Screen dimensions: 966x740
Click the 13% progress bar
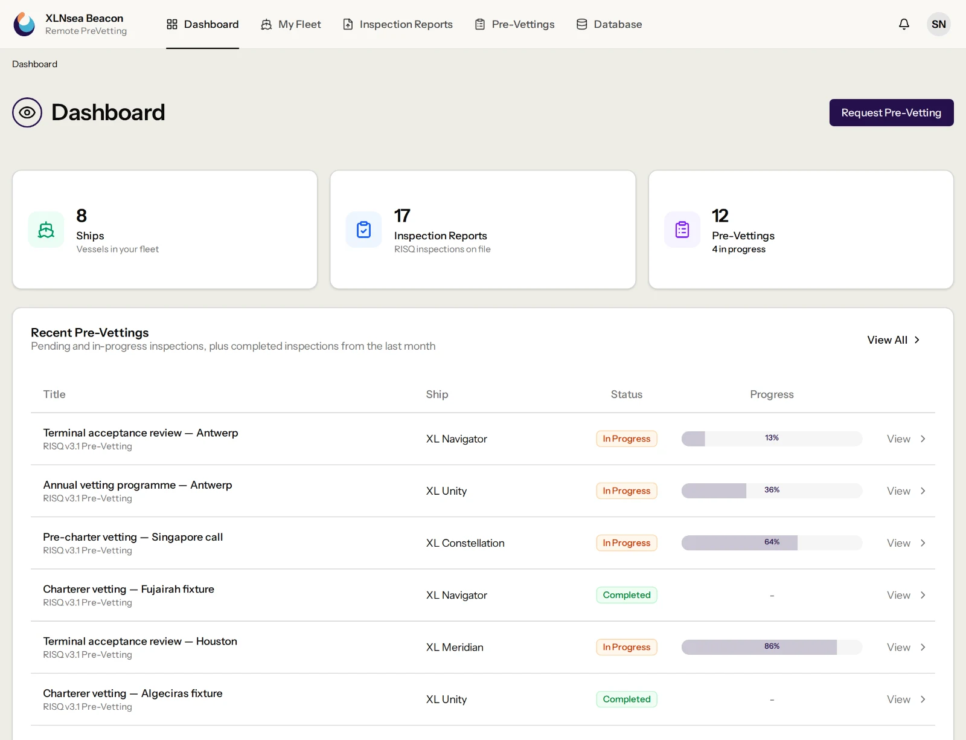(x=772, y=439)
